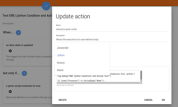Image resolution: width=178 pixels, height=107 pixels.
Task: Open gear settings for item state trigger
Action: pos(10,51)
